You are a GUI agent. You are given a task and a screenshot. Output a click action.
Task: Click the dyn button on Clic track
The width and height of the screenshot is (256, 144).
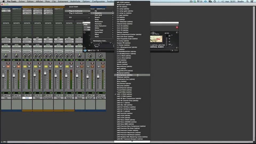tap(6, 95)
